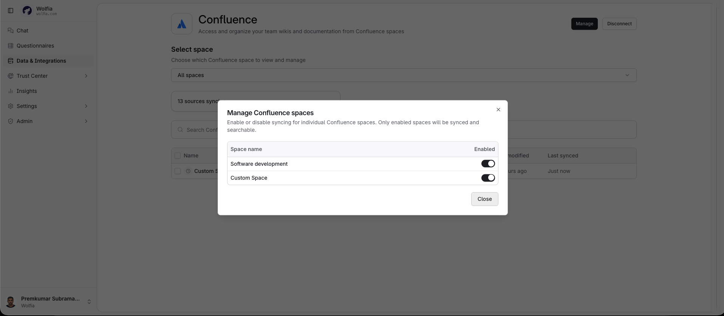Open the Premkumar user account menu

coord(48,302)
